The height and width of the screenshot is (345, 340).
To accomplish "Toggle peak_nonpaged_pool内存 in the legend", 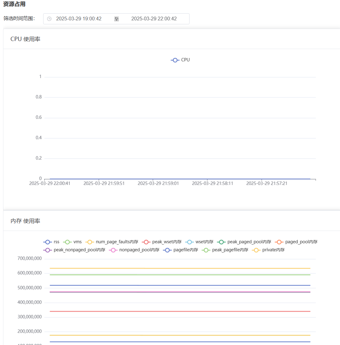I will [48, 250].
